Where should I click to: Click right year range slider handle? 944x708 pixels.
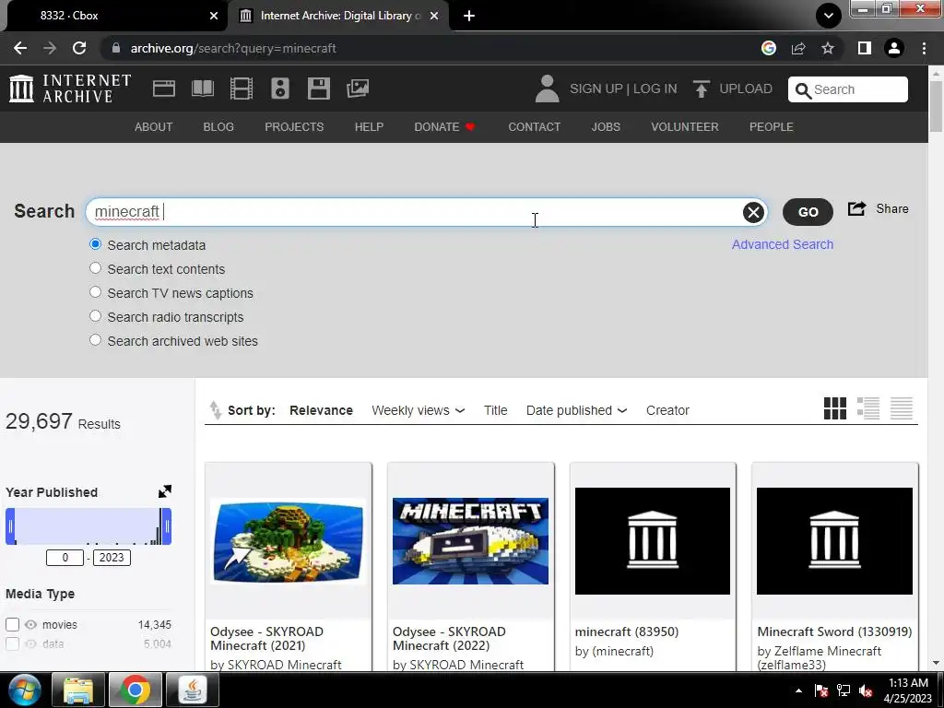(166, 526)
